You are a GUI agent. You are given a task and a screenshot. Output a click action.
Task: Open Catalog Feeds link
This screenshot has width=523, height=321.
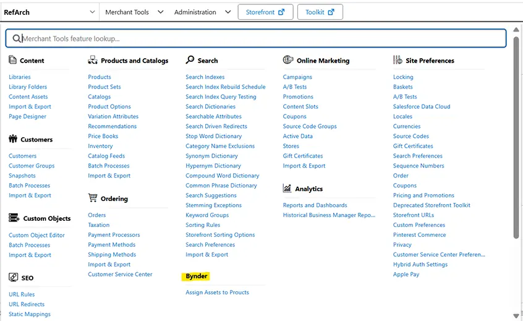click(106, 156)
